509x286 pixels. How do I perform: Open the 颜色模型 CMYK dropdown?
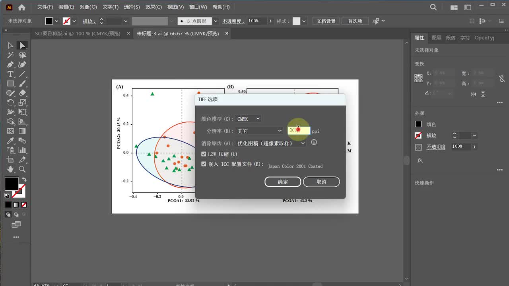[249, 119]
